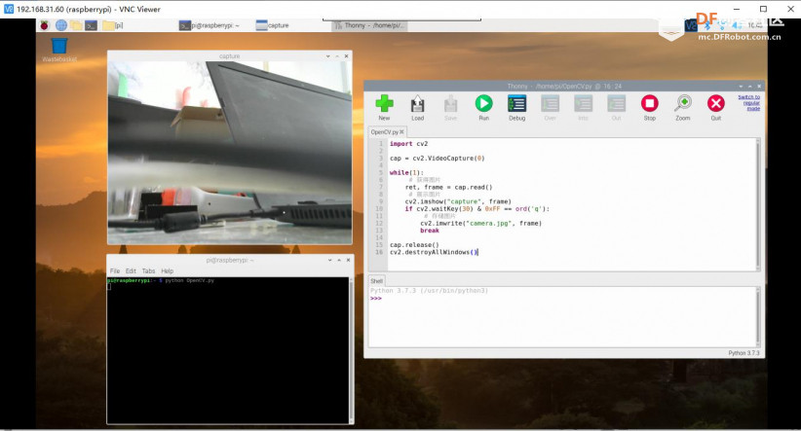Switch to the [pi] folder taskbar item
801x431 pixels.
113,25
